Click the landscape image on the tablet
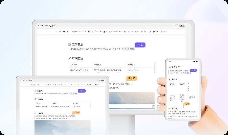This screenshot has height=135, width=228. point(63,127)
